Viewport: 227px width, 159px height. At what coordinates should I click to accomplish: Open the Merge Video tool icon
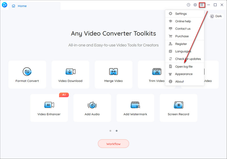(x=113, y=71)
